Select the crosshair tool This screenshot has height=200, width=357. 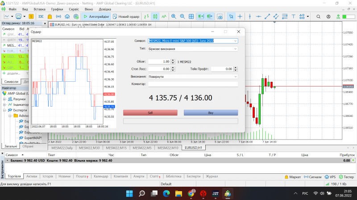click(x=240, y=16)
